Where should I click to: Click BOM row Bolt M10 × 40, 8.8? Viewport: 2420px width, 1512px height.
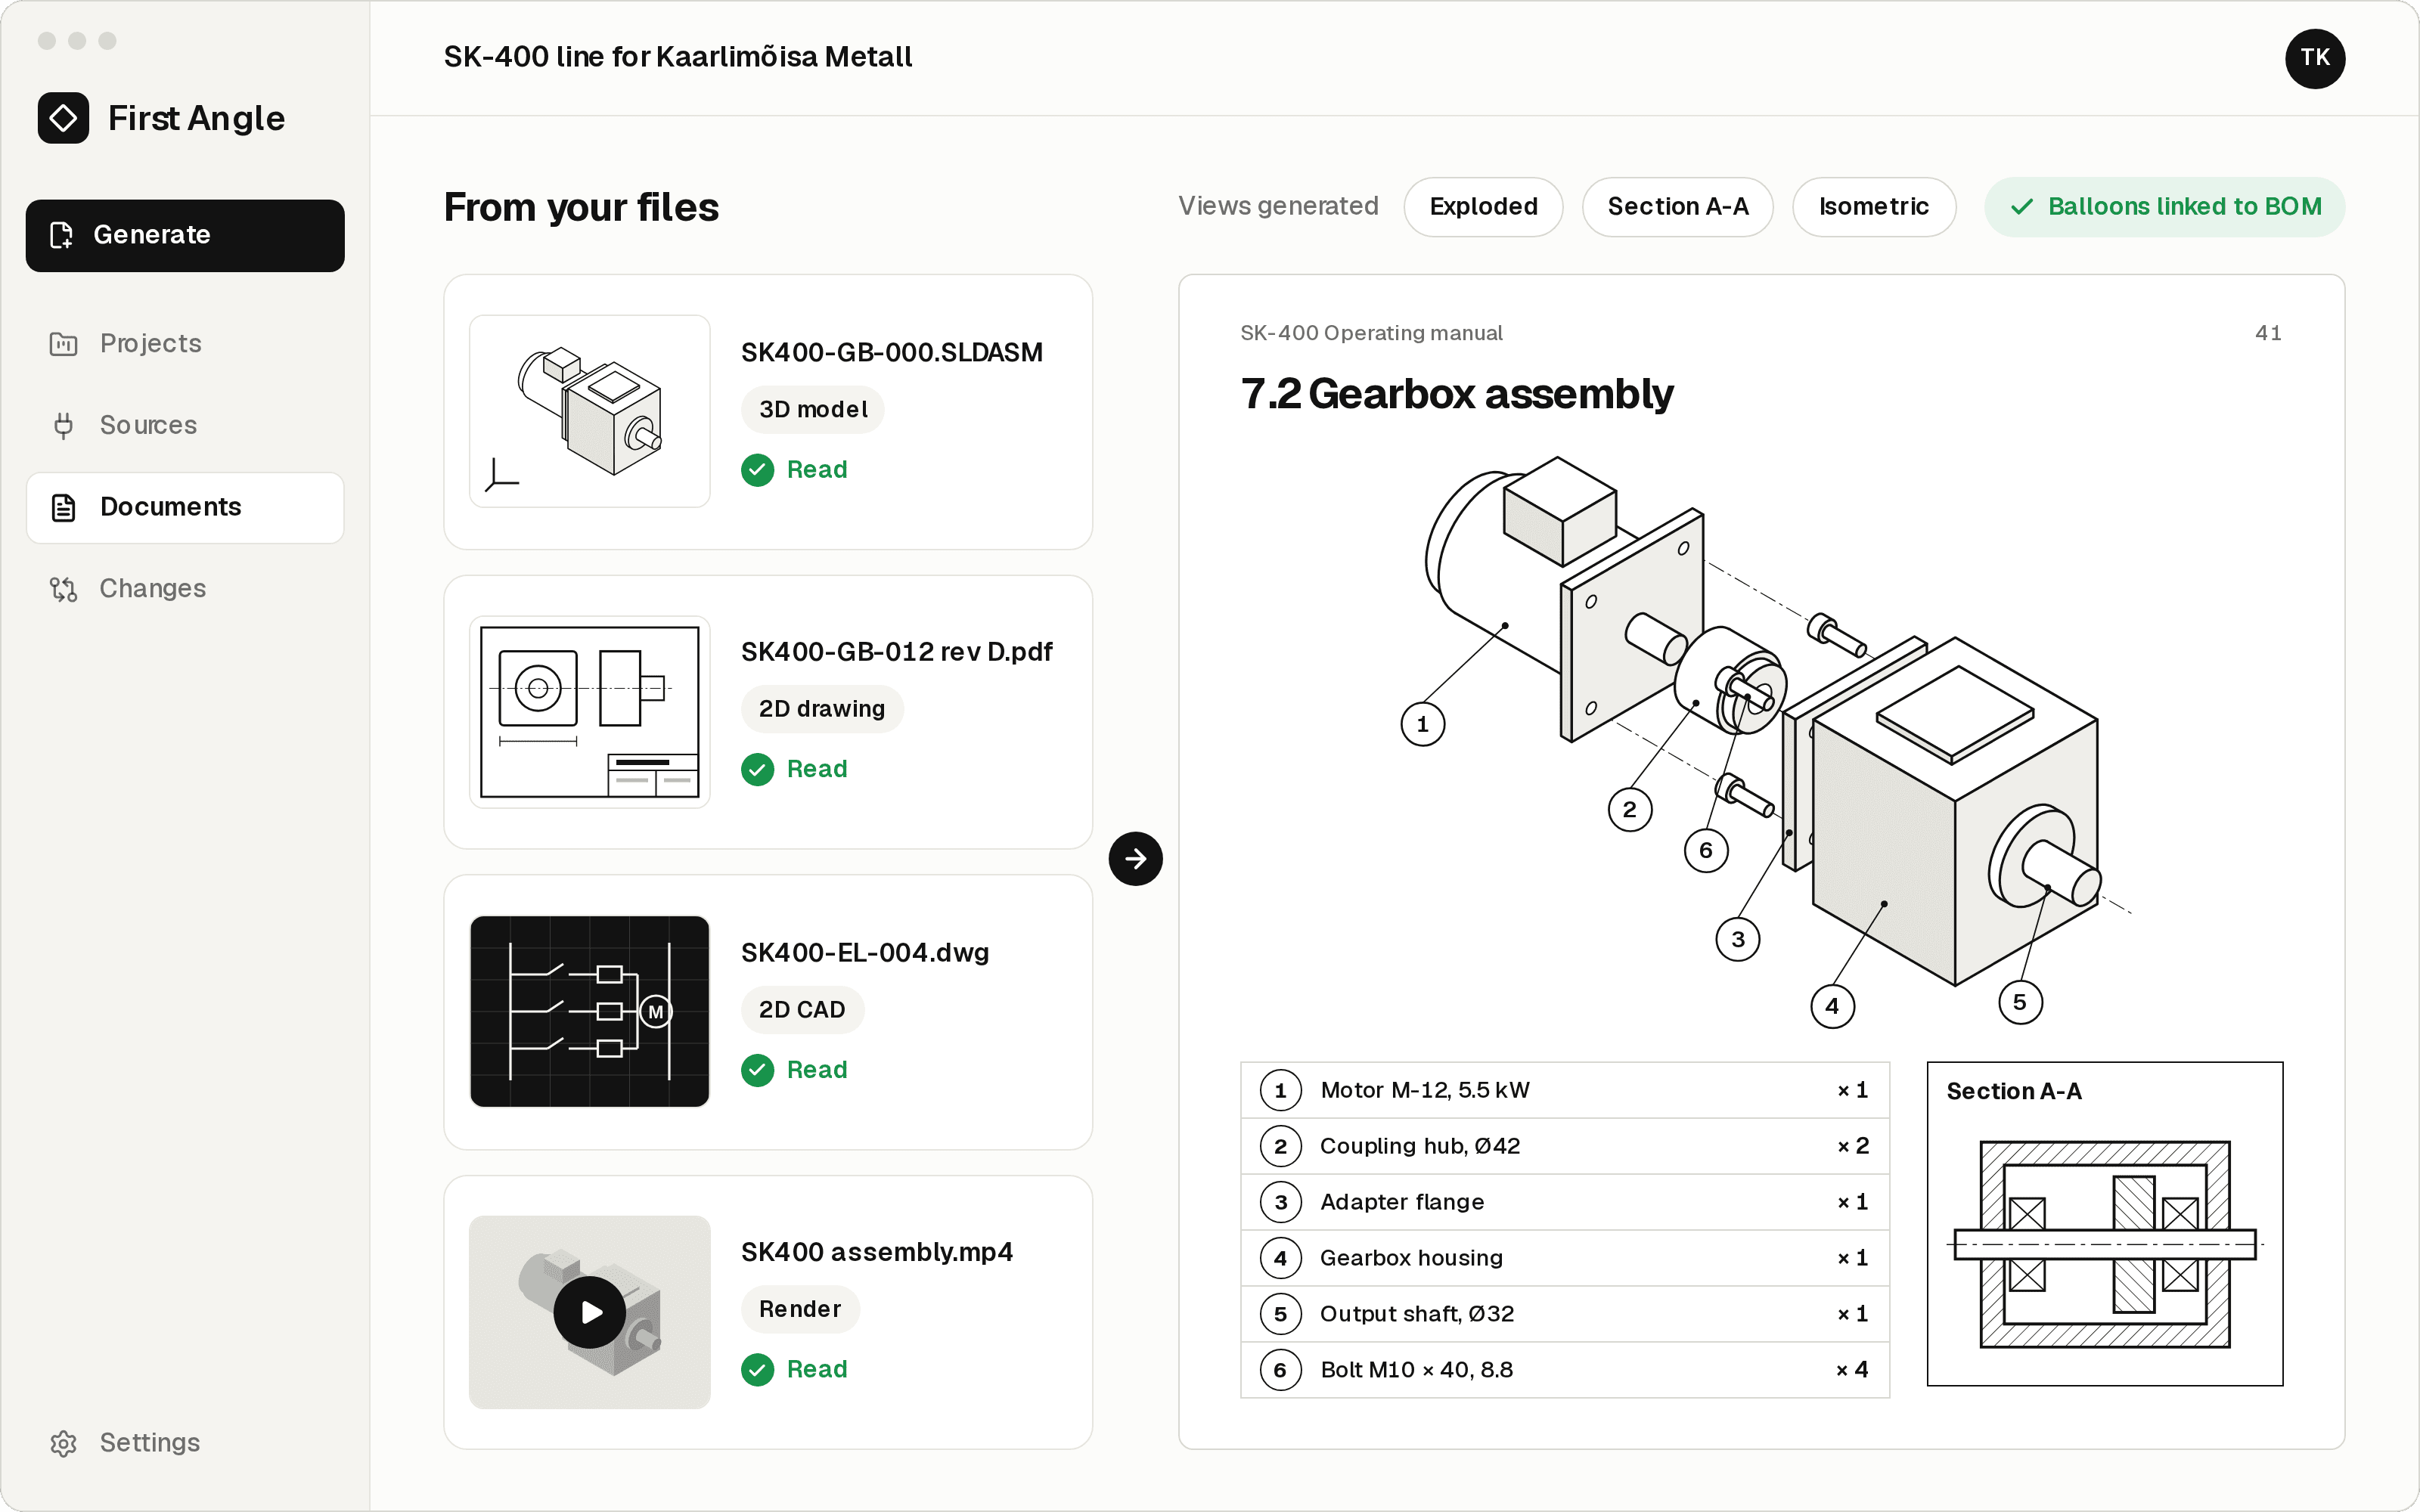click(1565, 1370)
